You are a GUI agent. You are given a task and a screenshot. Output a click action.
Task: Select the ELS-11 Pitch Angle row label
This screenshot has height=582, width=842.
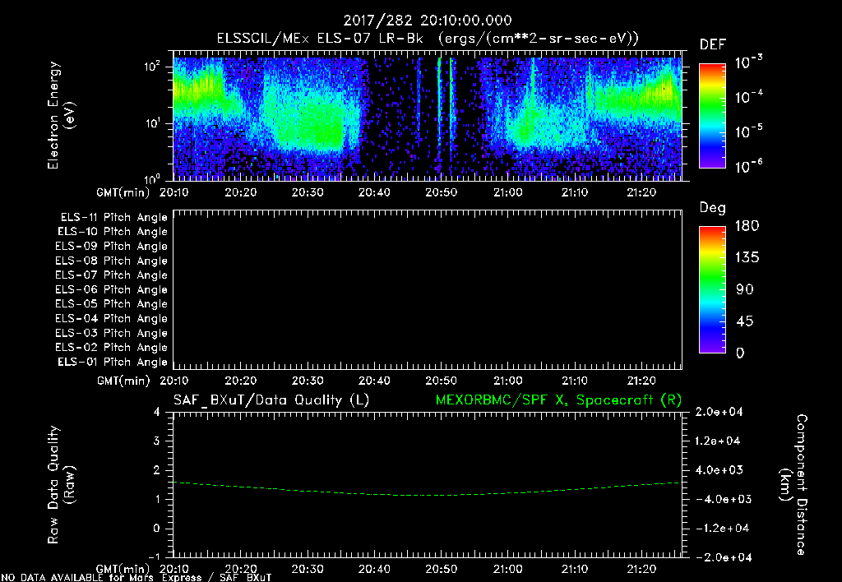tap(113, 218)
